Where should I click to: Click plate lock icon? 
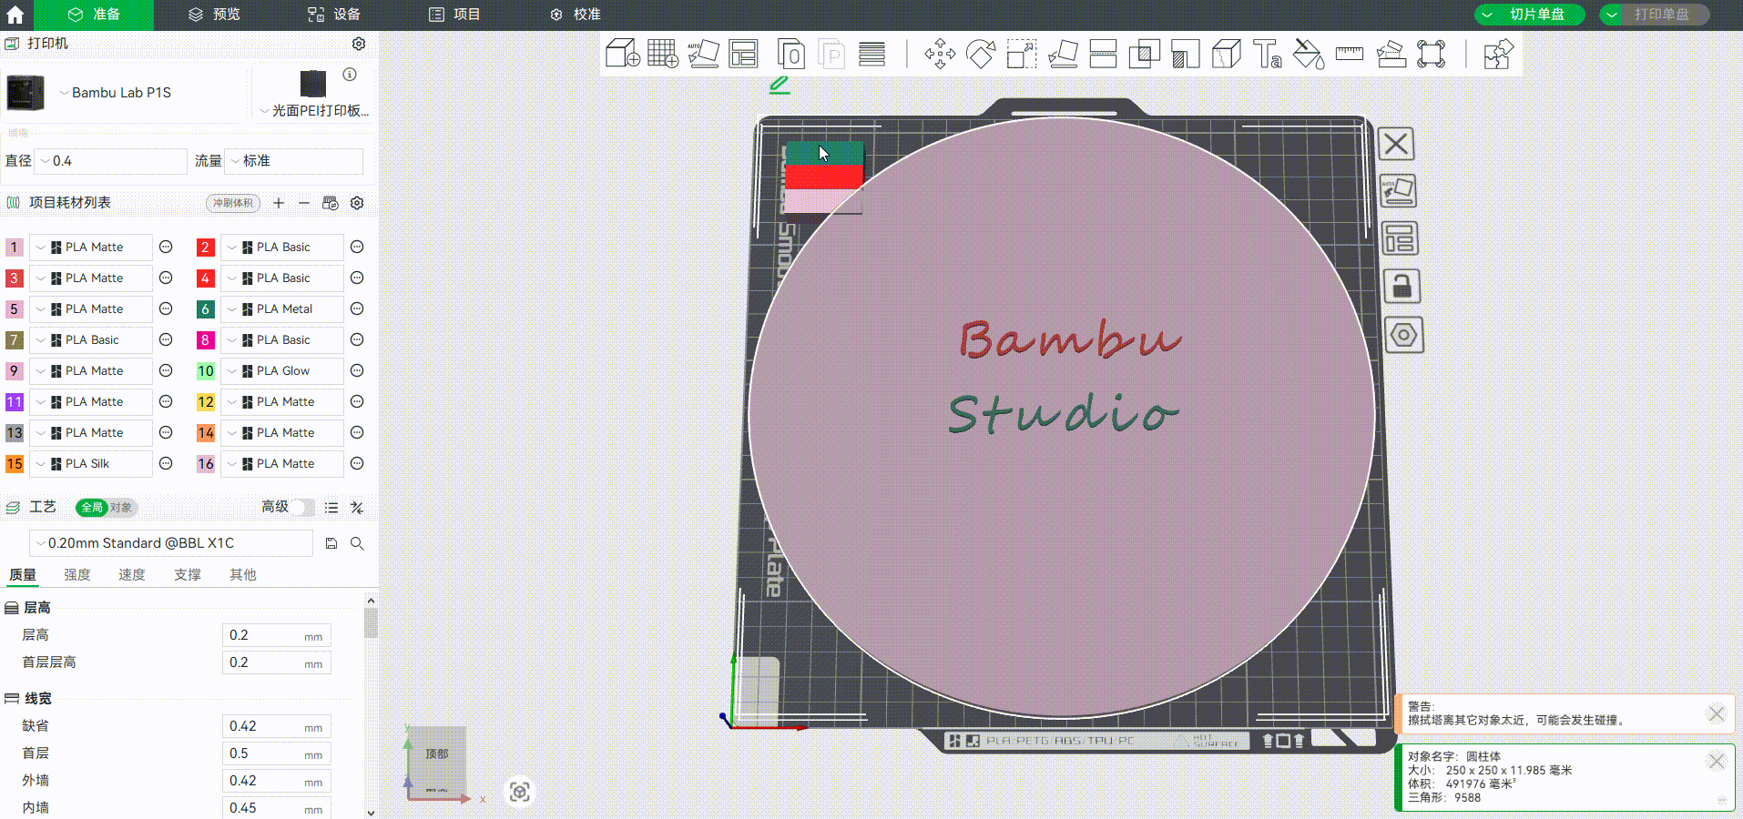click(1402, 287)
